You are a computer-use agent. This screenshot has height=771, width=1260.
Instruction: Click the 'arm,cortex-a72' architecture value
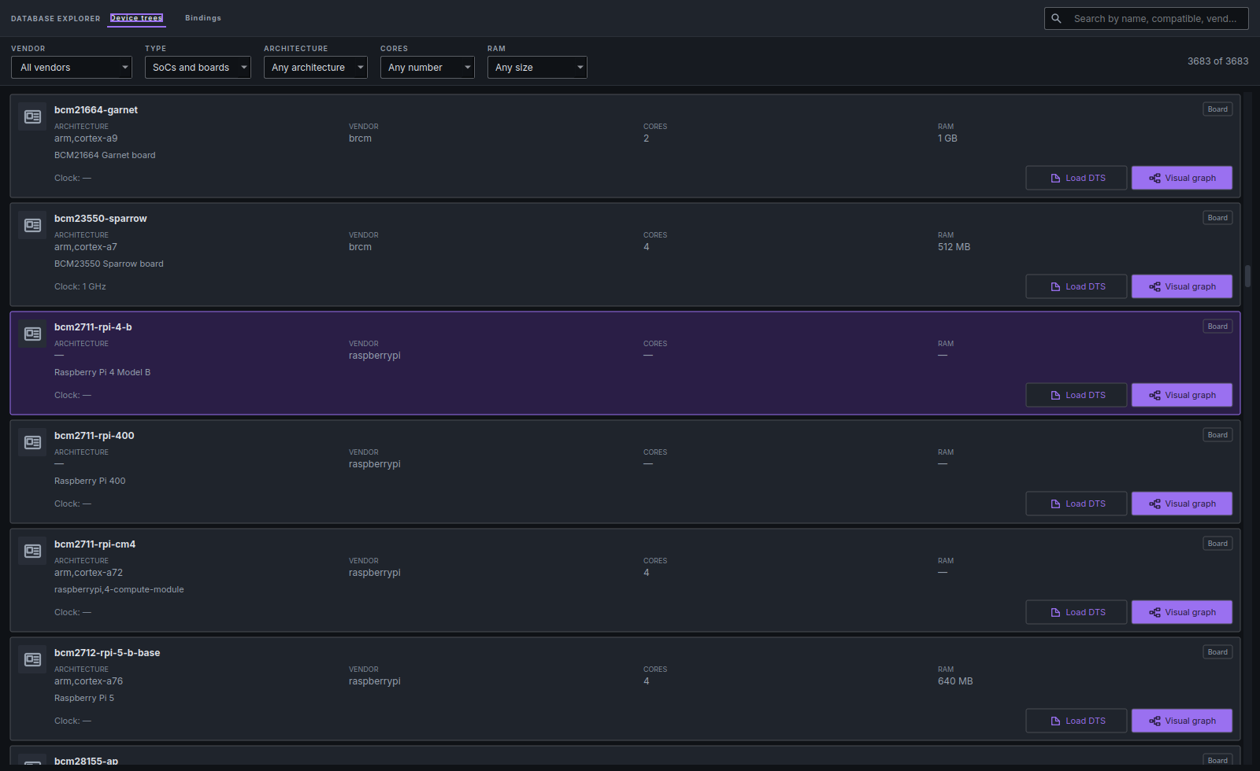click(x=88, y=573)
